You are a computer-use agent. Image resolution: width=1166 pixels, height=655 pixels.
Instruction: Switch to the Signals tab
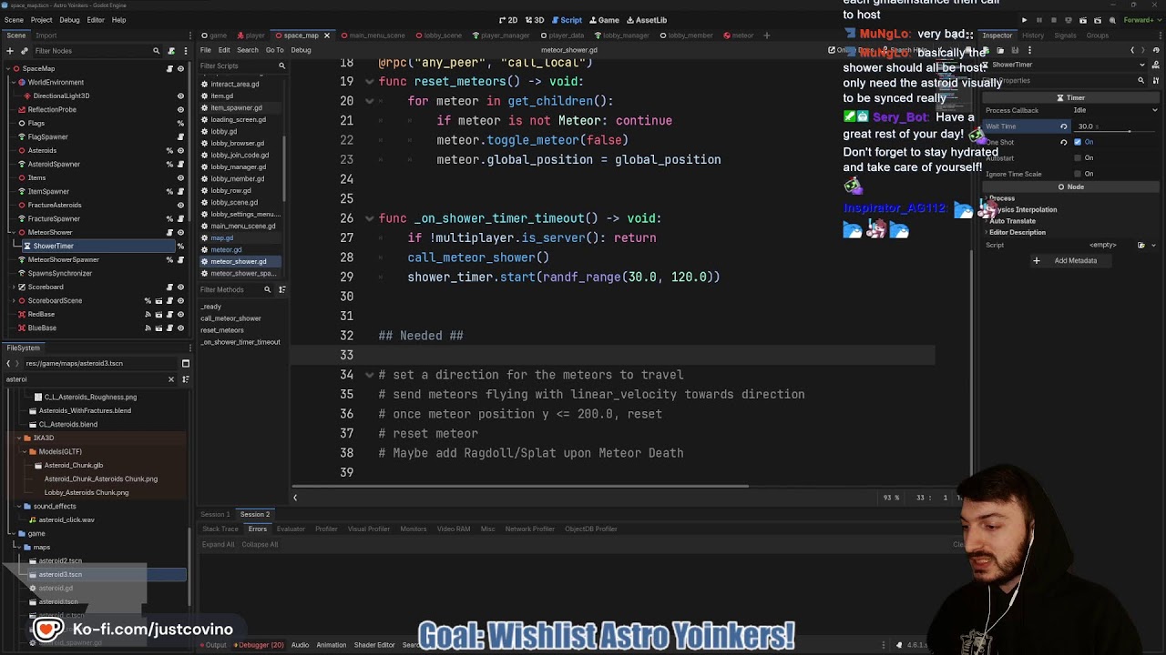click(x=1065, y=35)
